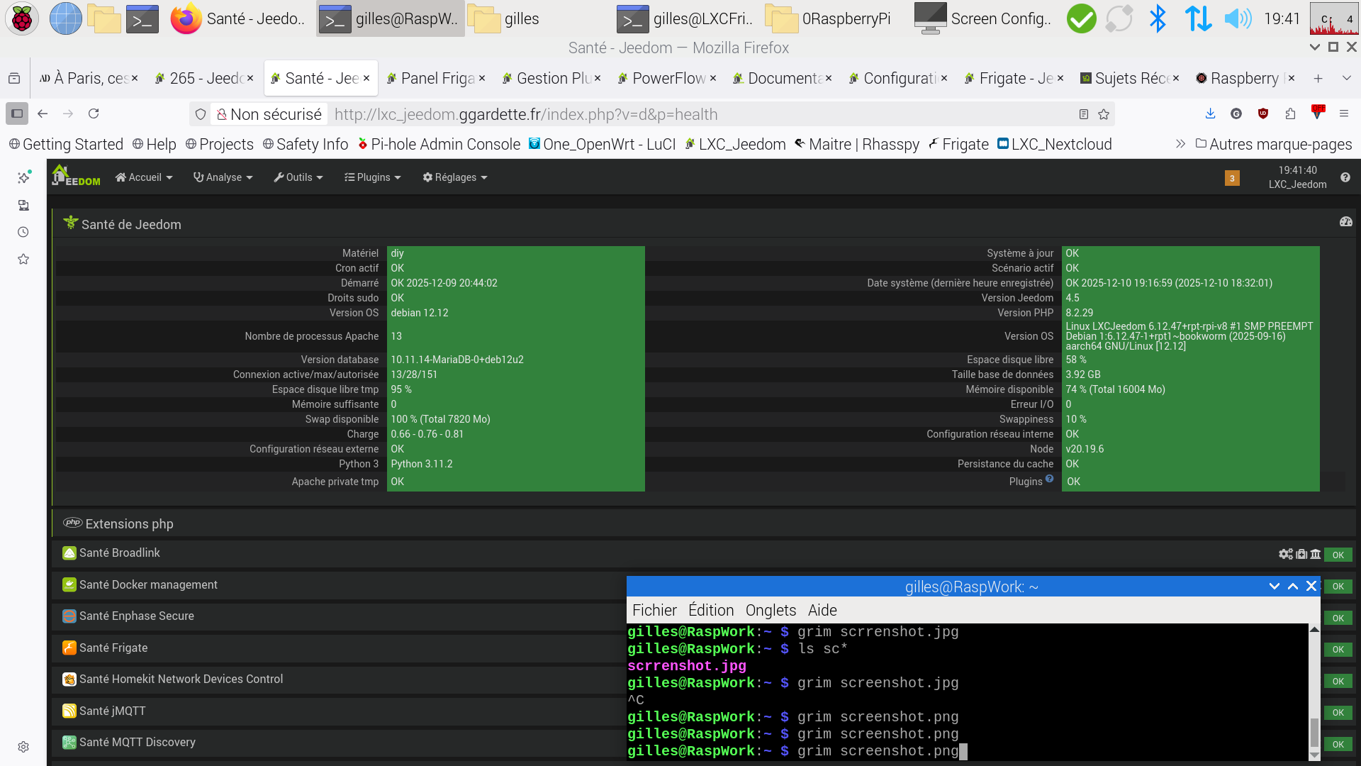This screenshot has height=766, width=1361.
Task: Open Firefox bookmark star icon
Action: (x=1104, y=114)
